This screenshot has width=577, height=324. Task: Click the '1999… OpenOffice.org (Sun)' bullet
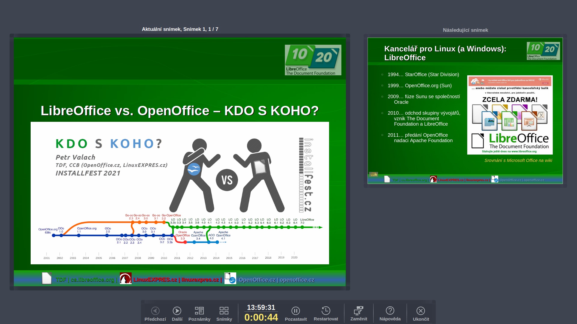pos(420,85)
